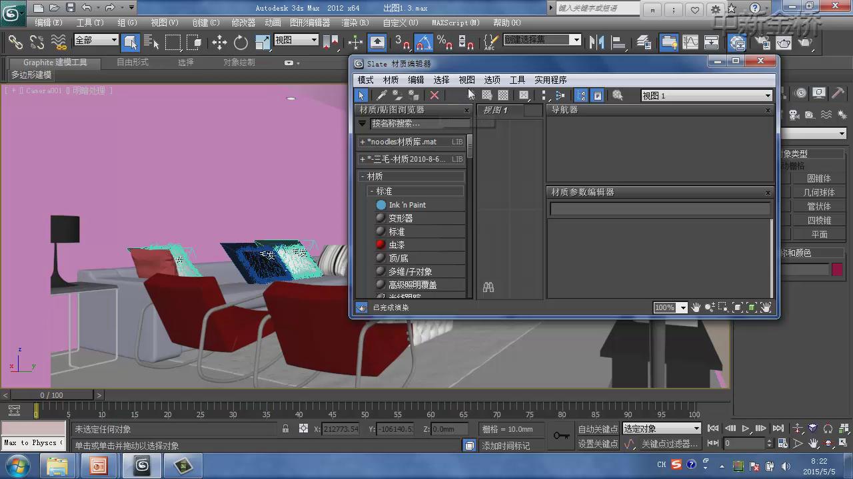
Task: Click Edit Named Selection Sets icon
Action: 490,42
